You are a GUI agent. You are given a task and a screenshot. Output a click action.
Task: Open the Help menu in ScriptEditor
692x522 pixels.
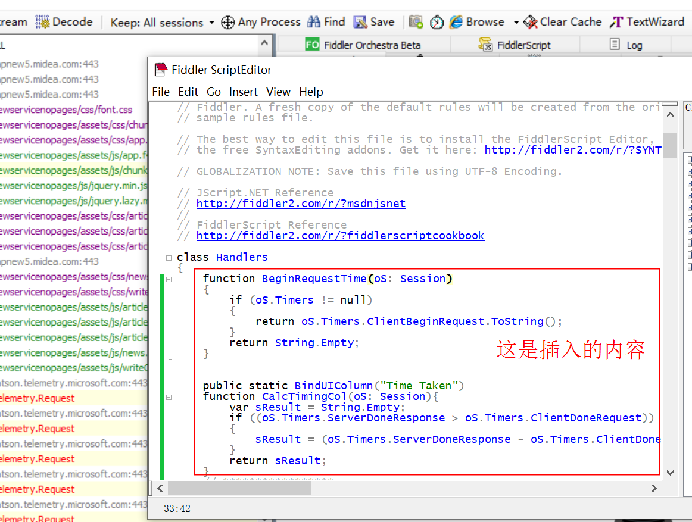(311, 92)
